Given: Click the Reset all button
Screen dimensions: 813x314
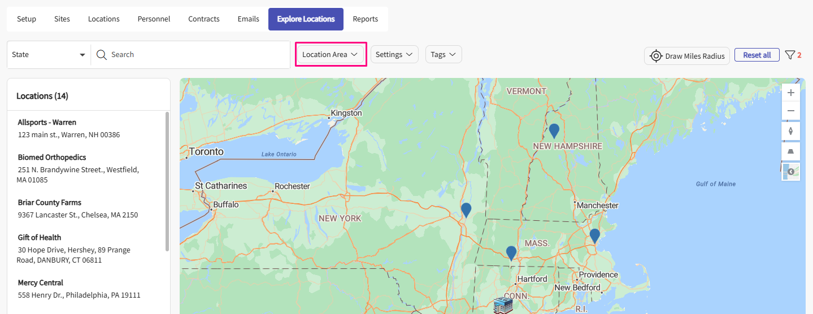Looking at the screenshot, I should pos(757,55).
